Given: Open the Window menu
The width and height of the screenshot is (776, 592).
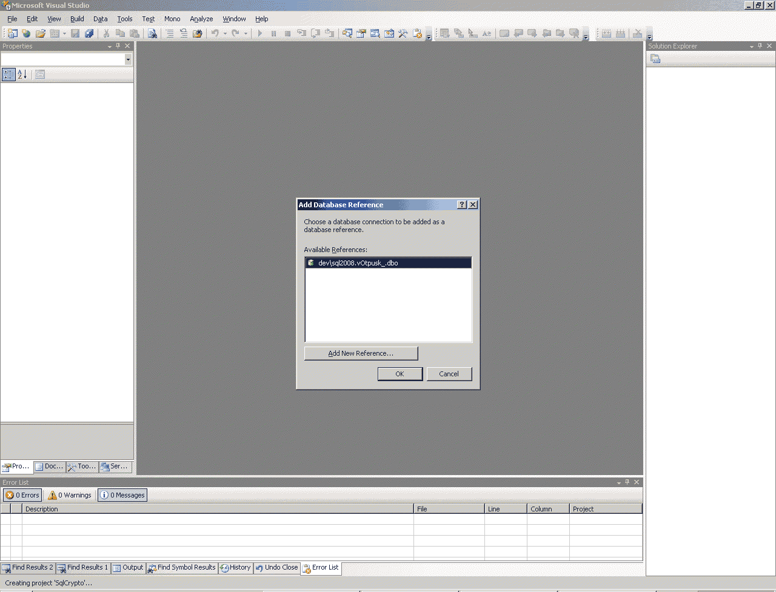Looking at the screenshot, I should [234, 19].
